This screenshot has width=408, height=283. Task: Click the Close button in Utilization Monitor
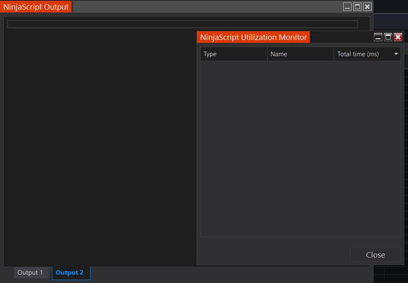[x=375, y=255]
